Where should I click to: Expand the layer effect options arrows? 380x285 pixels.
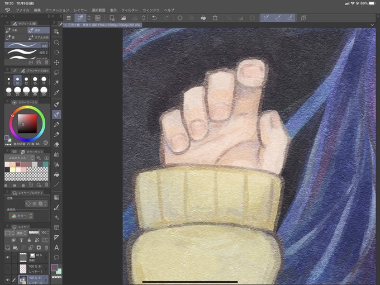click(x=46, y=203)
